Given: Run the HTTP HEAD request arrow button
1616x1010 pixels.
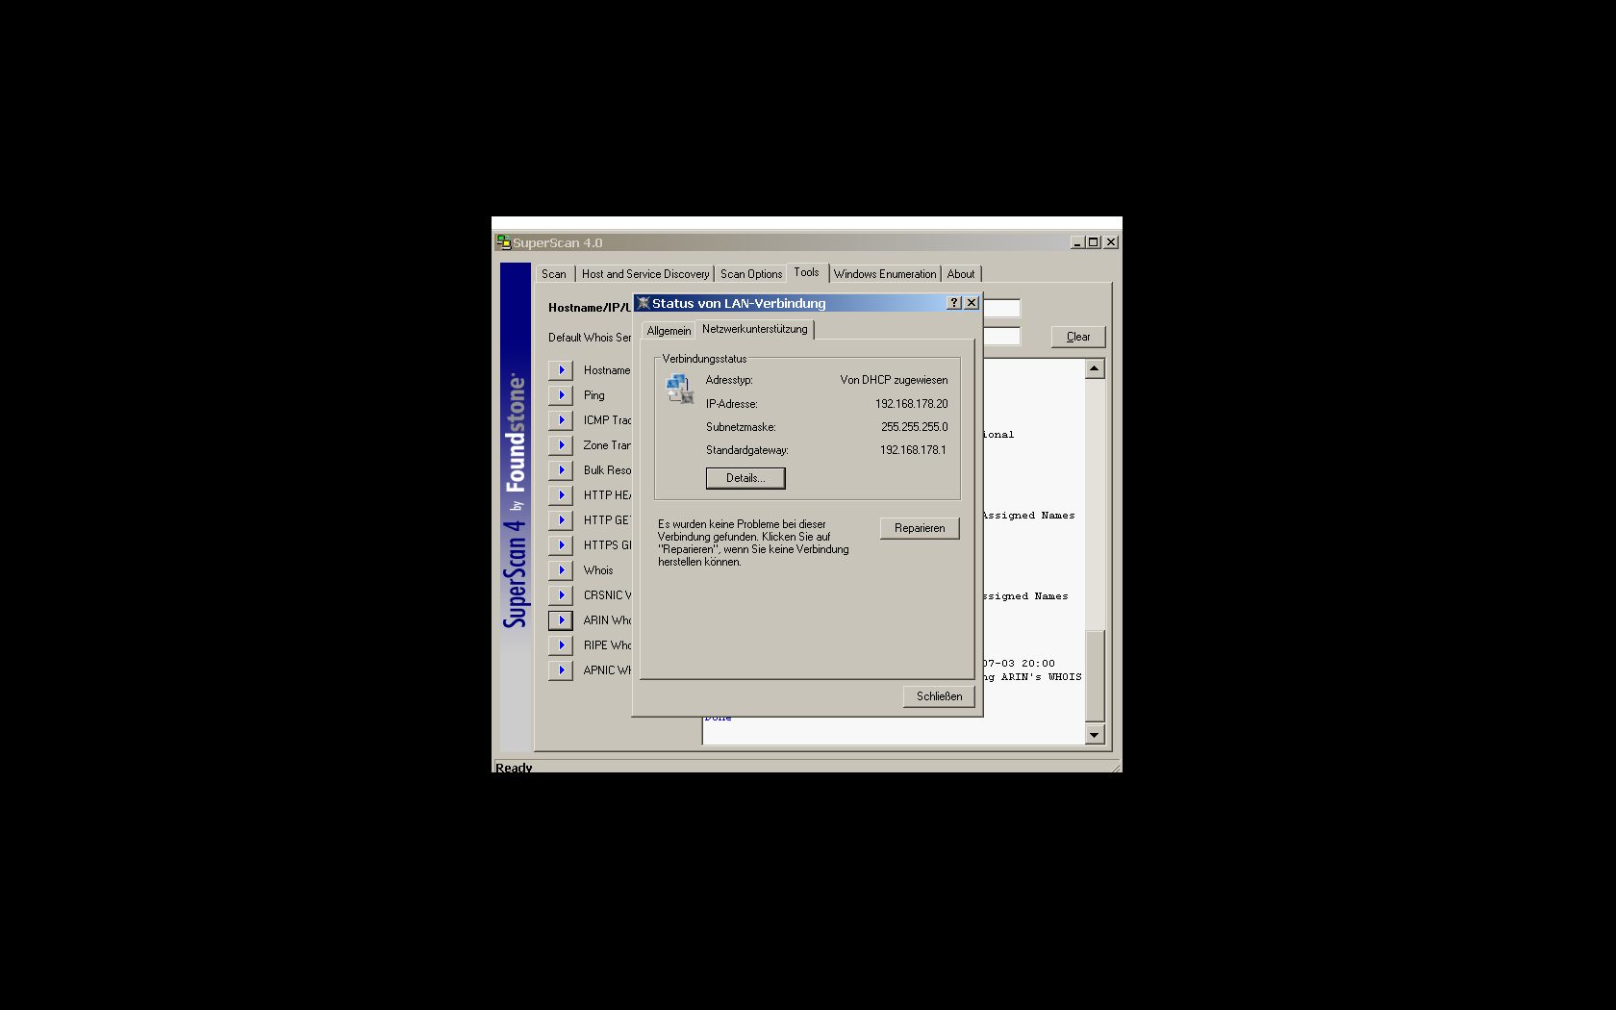Looking at the screenshot, I should (x=561, y=495).
